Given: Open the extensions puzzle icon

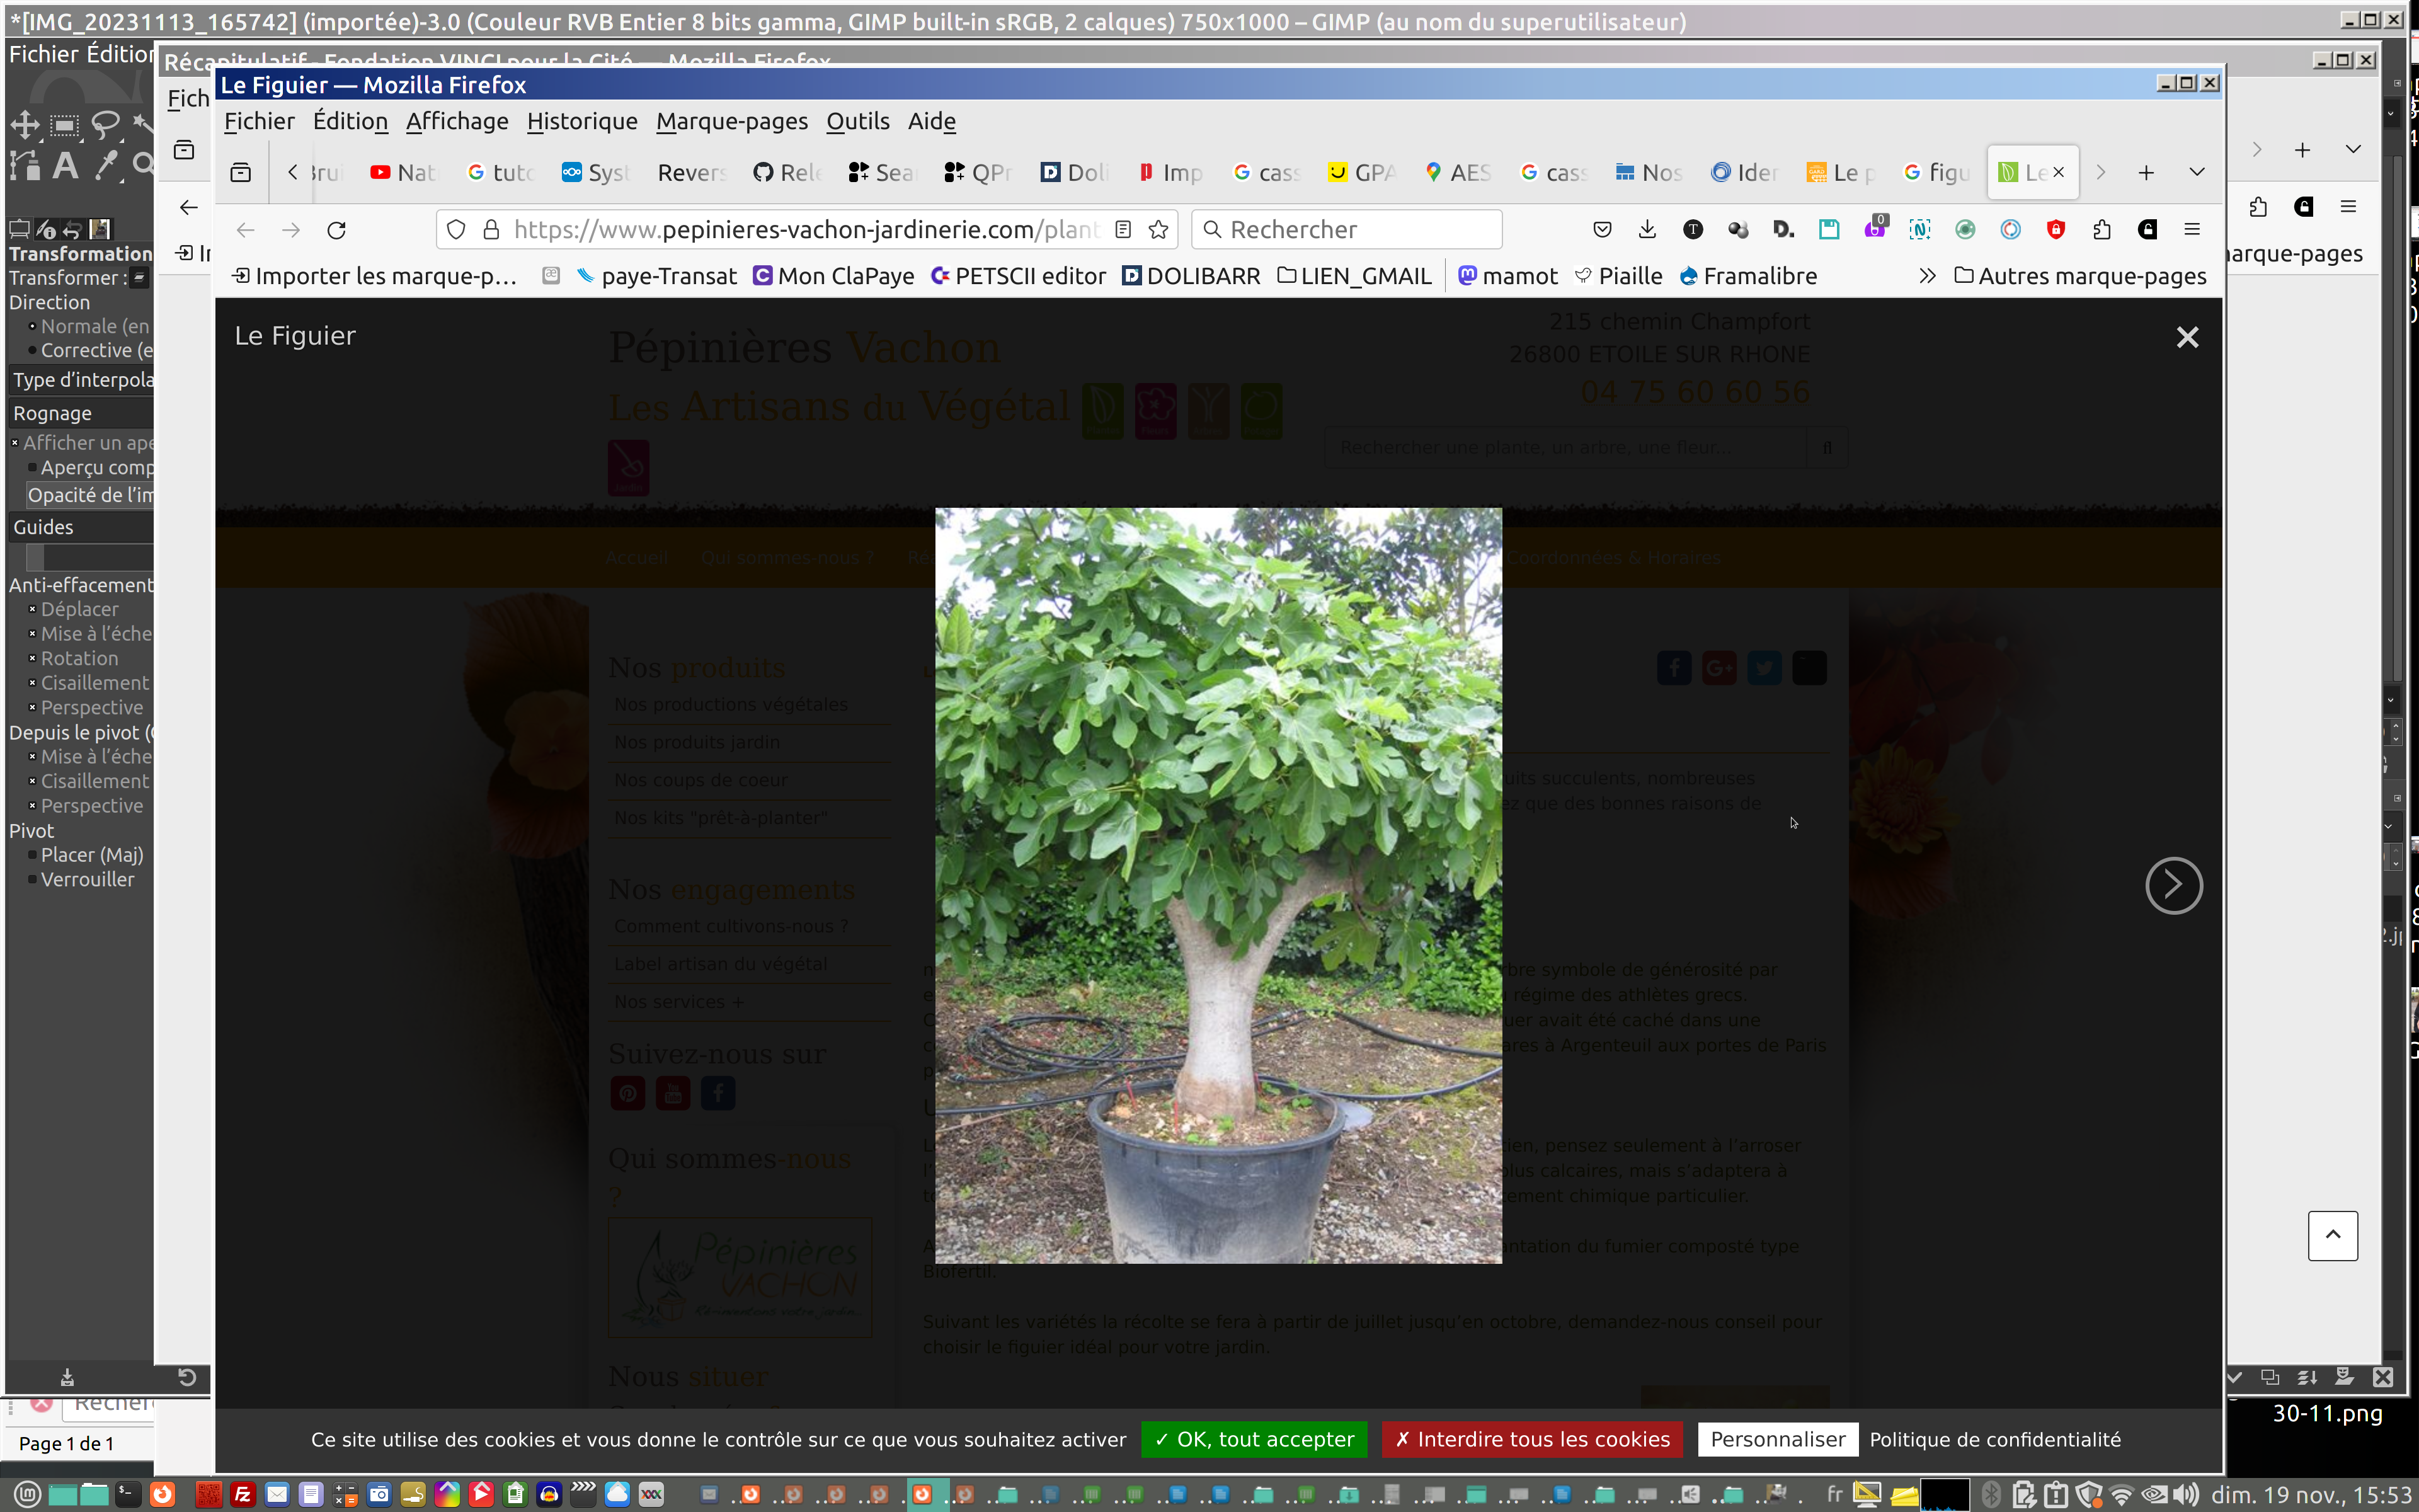Looking at the screenshot, I should click(x=2101, y=230).
